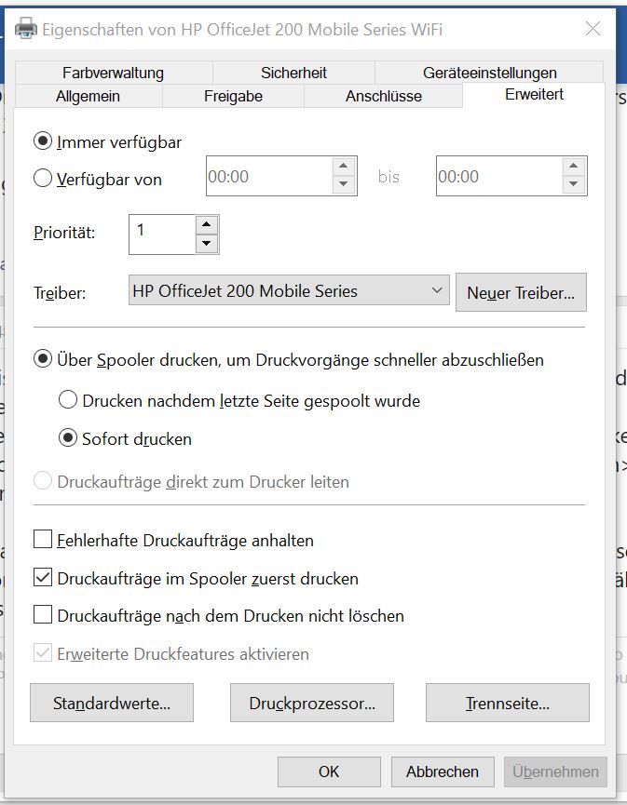This screenshot has width=627, height=805.
Task: Click the start time field after Verfügbar von
Action: [269, 176]
